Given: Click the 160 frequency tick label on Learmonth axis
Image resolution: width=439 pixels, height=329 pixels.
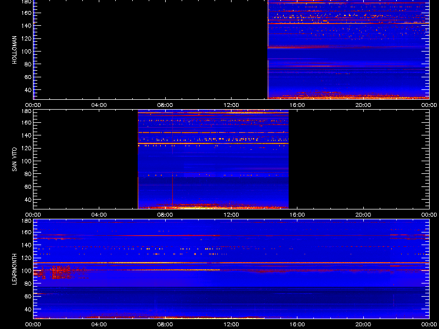Looking at the screenshot, I should pyautogui.click(x=27, y=232).
